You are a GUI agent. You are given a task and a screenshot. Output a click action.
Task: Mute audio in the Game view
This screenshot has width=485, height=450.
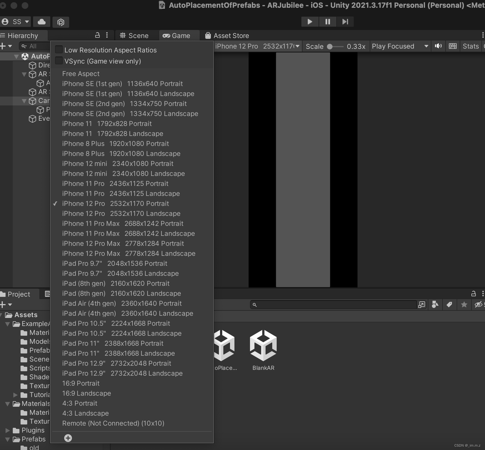(438, 46)
